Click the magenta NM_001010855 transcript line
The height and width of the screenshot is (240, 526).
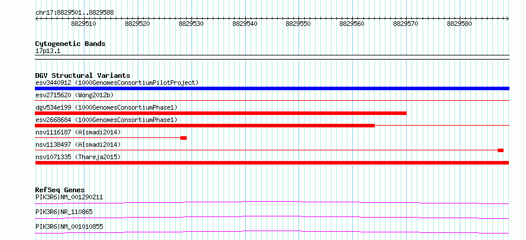click(x=272, y=232)
